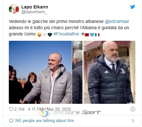Open the left photo with grey jacket

(40, 72)
